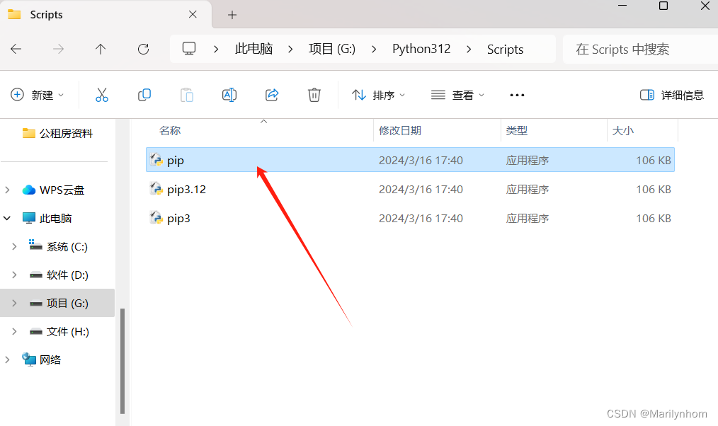Collapse the 此电脑 tree node
This screenshot has width=718, height=426.
click(x=7, y=218)
